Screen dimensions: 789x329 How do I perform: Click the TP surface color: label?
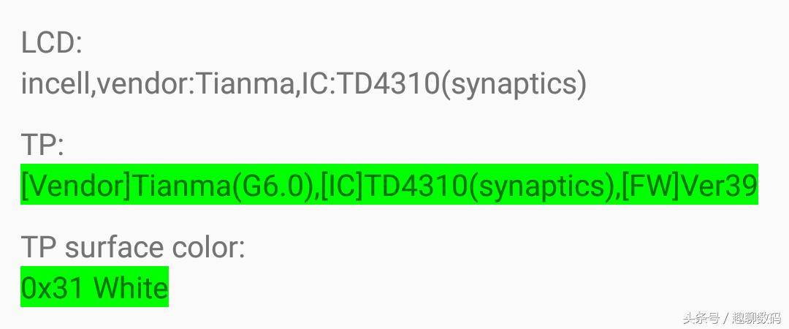(x=132, y=248)
